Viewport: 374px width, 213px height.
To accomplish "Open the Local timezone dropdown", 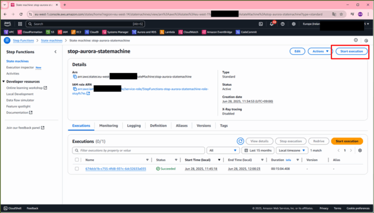I will 292,151.
